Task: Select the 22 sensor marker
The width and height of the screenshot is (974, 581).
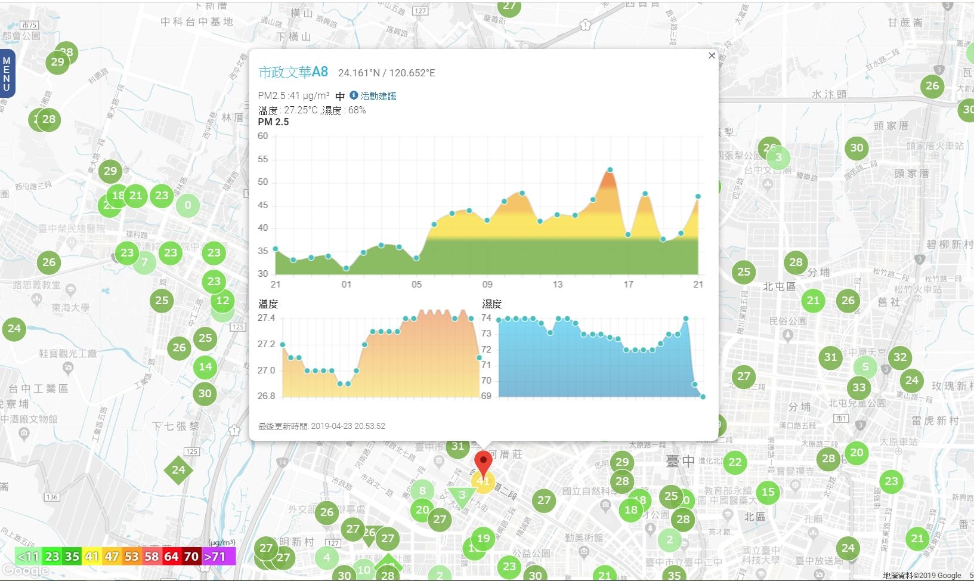Action: [x=735, y=462]
